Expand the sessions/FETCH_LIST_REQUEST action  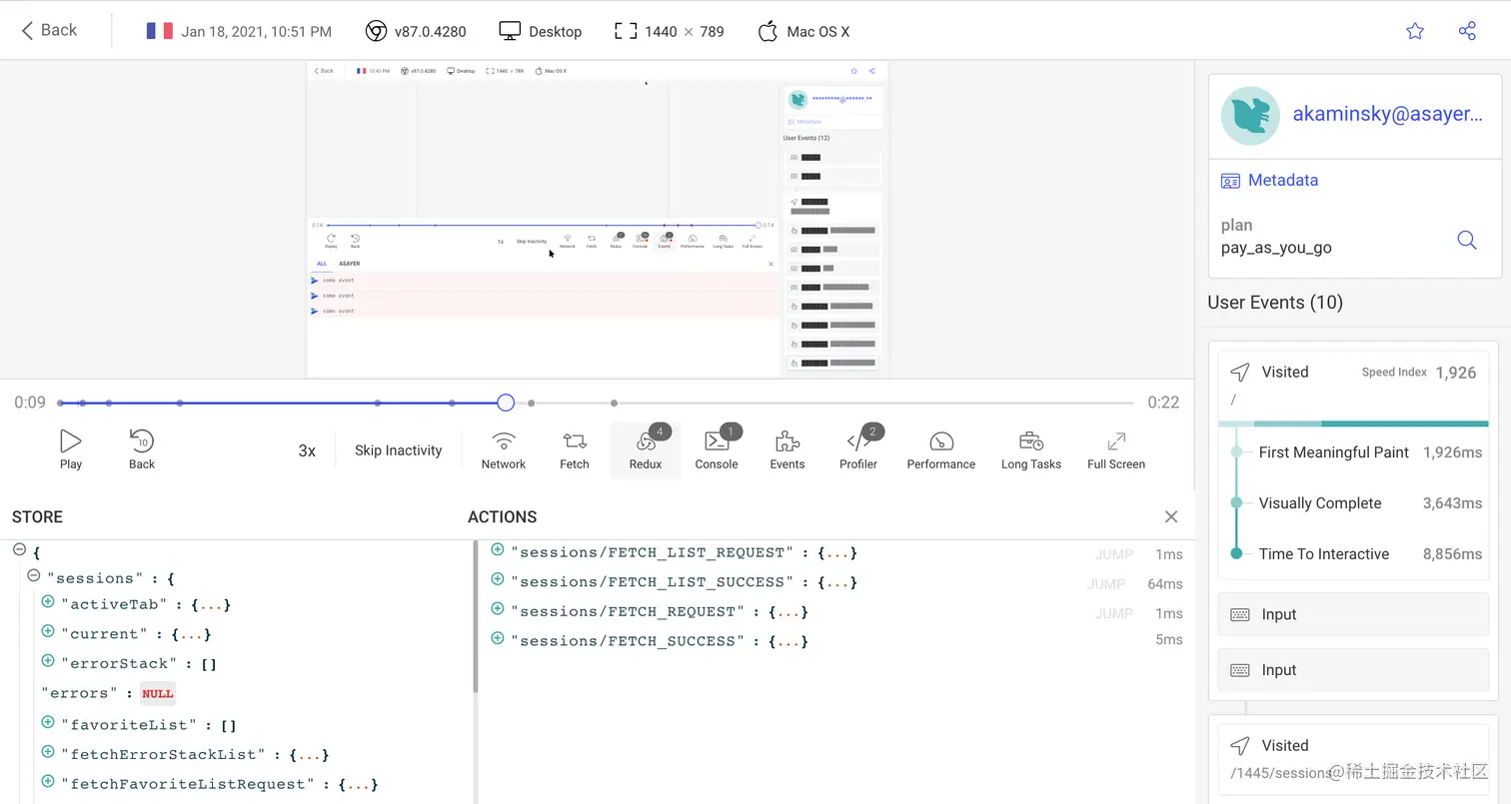point(498,550)
